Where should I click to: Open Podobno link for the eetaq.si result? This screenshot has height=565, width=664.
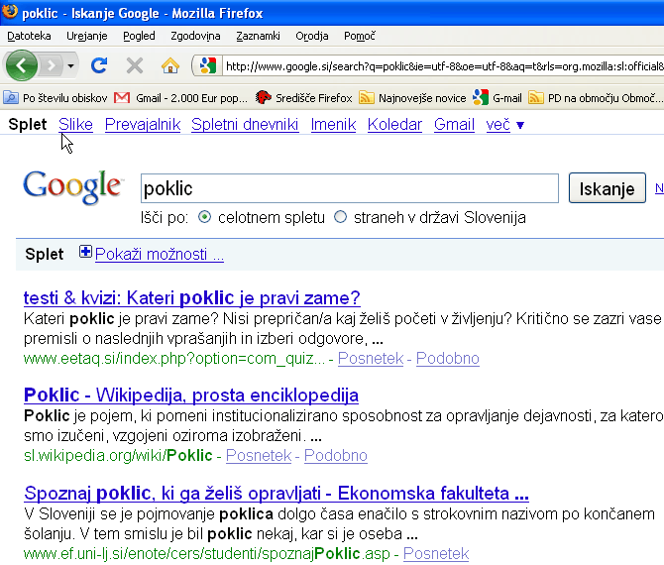point(448,358)
